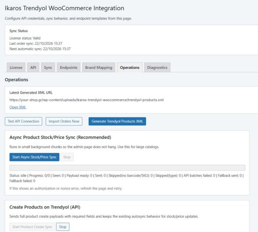This screenshot has width=258, height=232.
Task: Click the 'Next automatic sync' line
Action: point(40,49)
